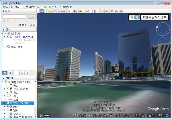Add an image overlay from the toolbar

click(x=64, y=11)
